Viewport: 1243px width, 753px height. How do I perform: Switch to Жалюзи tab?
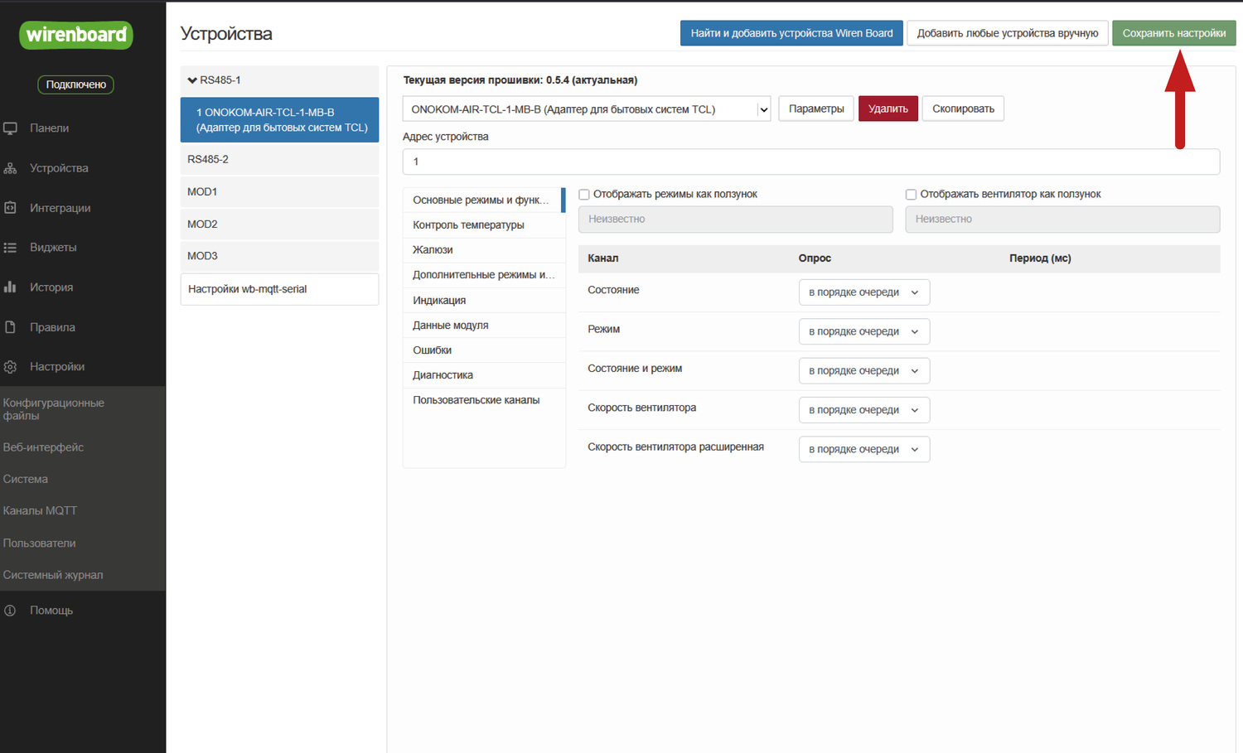(484, 250)
